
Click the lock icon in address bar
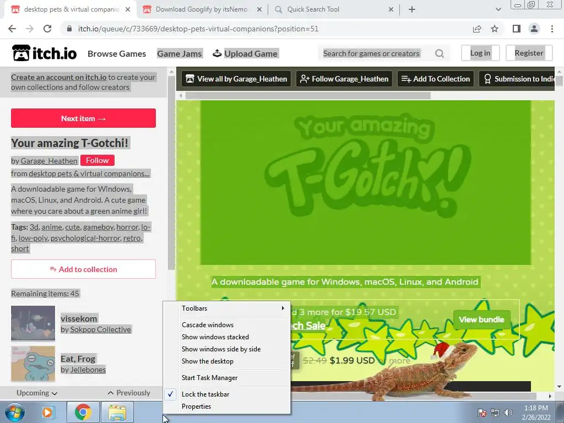click(69, 29)
